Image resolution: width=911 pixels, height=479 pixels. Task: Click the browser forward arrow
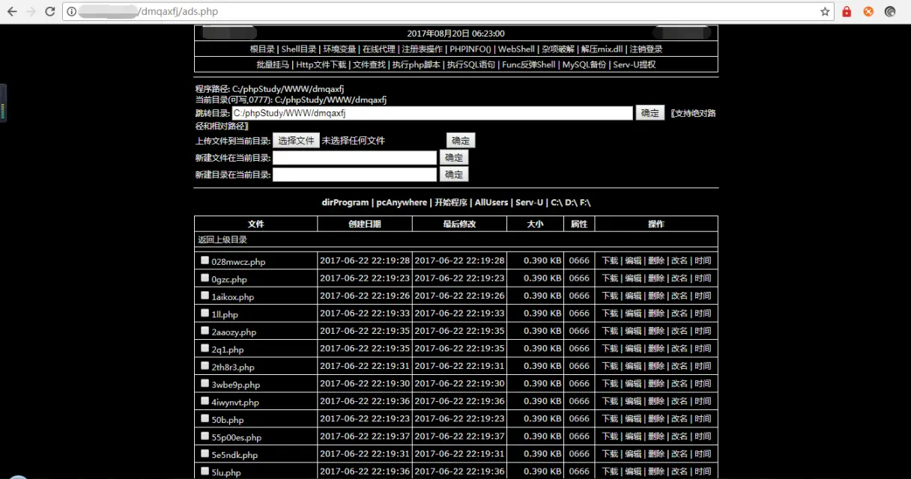(31, 12)
